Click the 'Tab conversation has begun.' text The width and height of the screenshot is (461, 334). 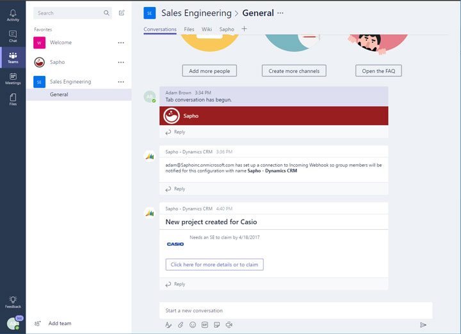(198, 100)
